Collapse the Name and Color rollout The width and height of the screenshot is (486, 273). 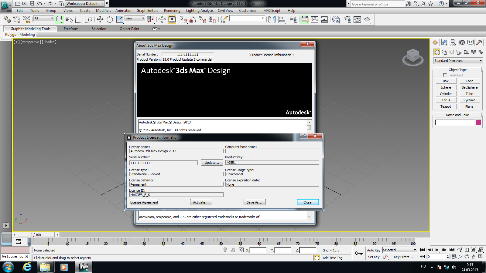coord(457,115)
